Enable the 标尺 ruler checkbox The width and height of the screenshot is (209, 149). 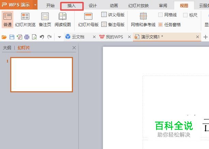pyautogui.click(x=185, y=15)
